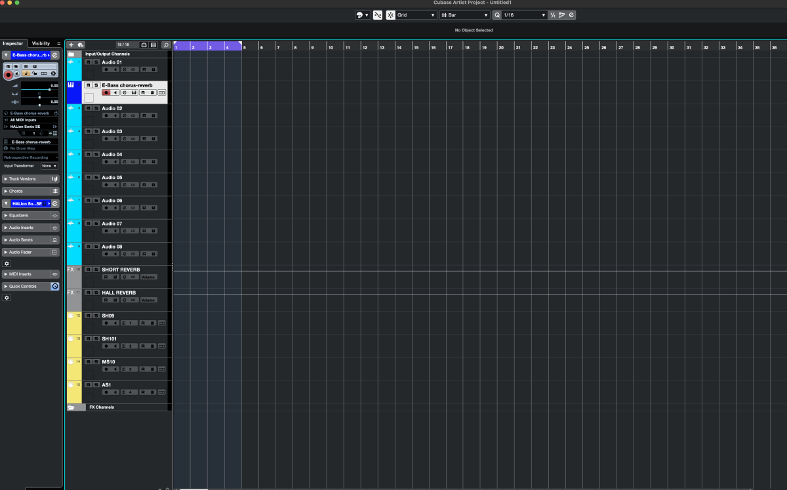Click Volume automation label on HALL REVERB

point(148,300)
